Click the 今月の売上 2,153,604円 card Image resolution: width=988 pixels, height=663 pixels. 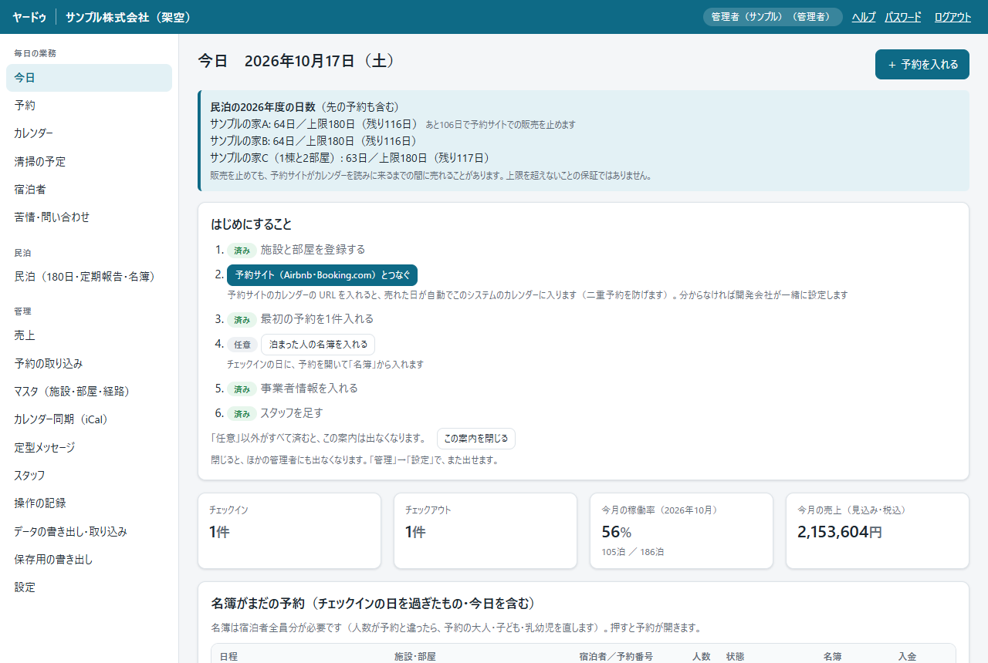click(878, 531)
